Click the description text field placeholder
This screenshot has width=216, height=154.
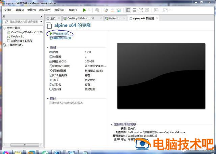coord(66,103)
